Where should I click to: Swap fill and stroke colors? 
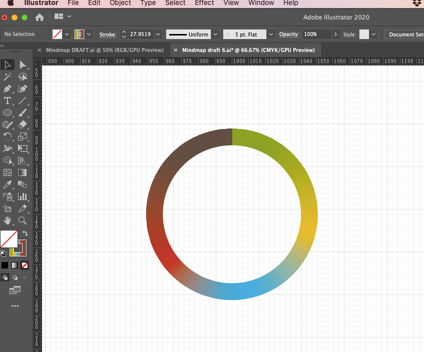25,233
